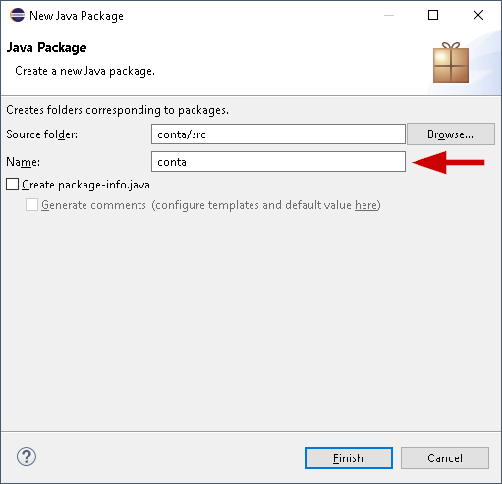The image size is (502, 484).
Task: Click into the Name field containing conta
Action: pyautogui.click(x=278, y=161)
